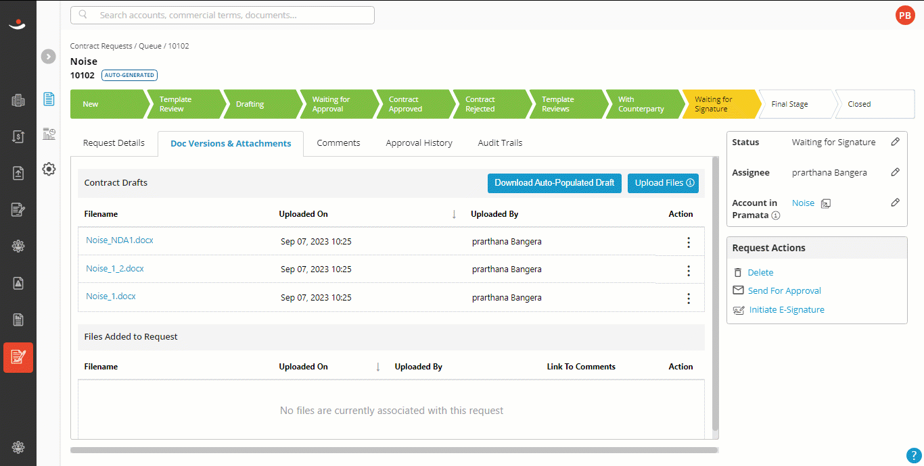Select the Contract Approved stage
Viewport: 924px width, 466px height.
(414, 104)
